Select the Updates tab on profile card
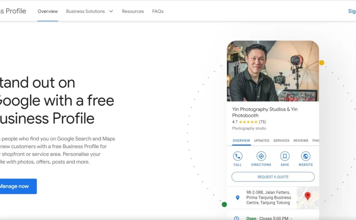This screenshot has height=220, width=356. (x=262, y=141)
